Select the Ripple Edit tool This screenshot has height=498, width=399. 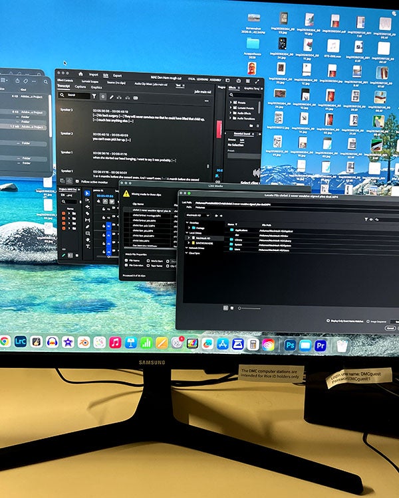[x=88, y=207]
